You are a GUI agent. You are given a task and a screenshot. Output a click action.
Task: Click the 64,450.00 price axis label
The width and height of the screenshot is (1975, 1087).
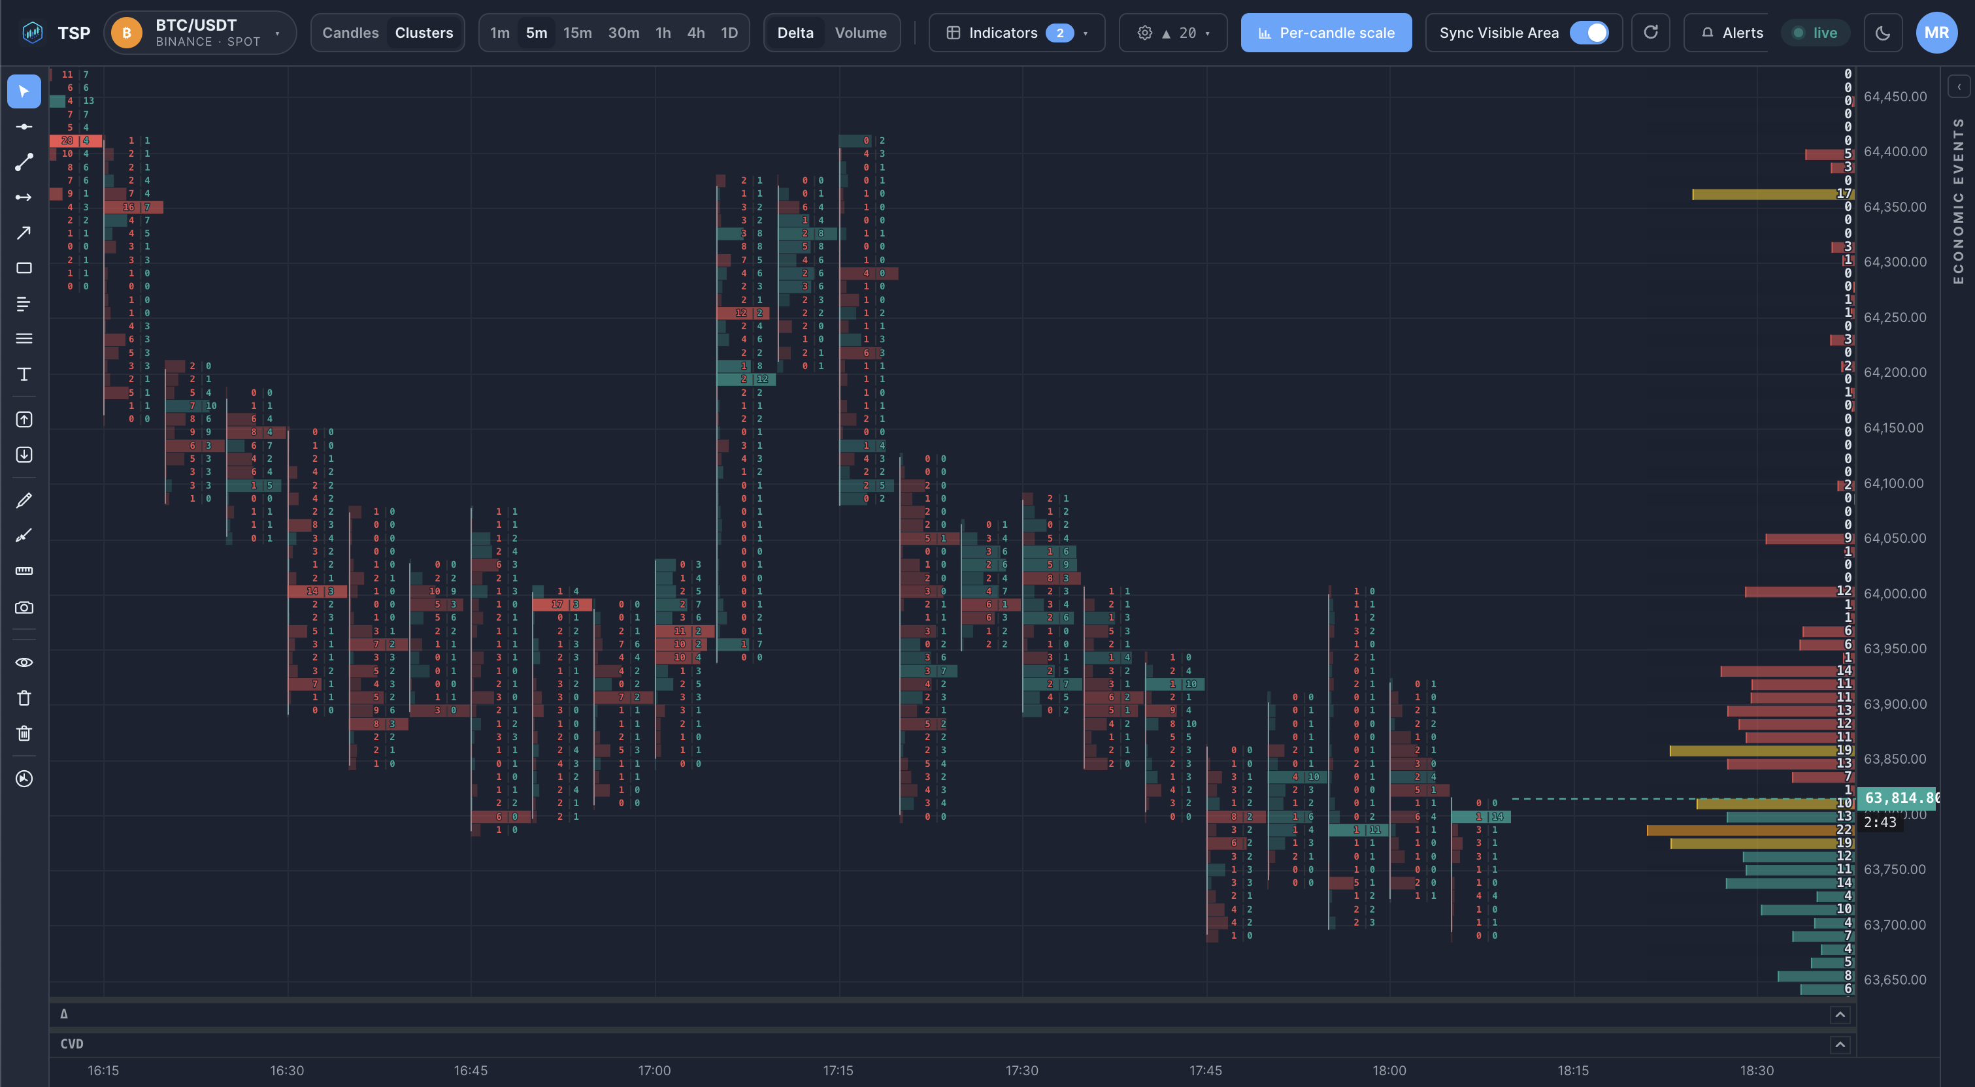pos(1895,97)
